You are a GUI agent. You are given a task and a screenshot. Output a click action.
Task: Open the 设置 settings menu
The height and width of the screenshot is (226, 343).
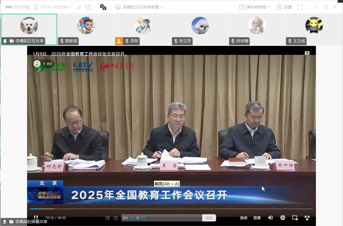pos(284,7)
